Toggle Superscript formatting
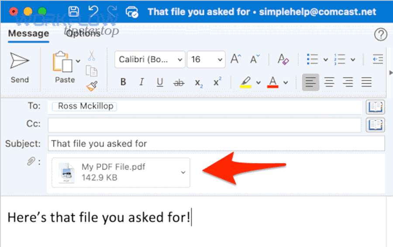393x247 pixels. (x=217, y=81)
